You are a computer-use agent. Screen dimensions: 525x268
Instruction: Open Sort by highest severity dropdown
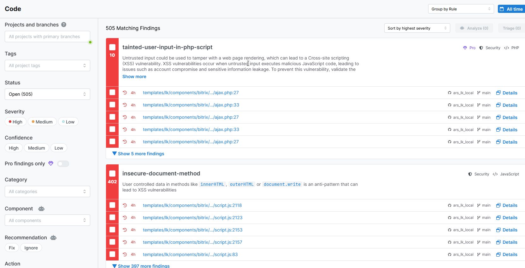point(417,28)
